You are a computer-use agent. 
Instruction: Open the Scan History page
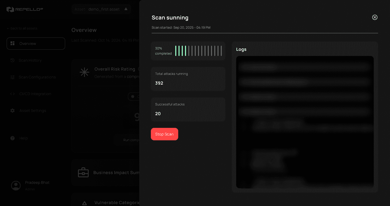pyautogui.click(x=30, y=60)
